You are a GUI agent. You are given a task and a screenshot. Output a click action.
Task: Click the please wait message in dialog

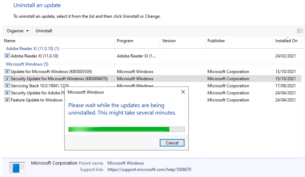pos(122,109)
